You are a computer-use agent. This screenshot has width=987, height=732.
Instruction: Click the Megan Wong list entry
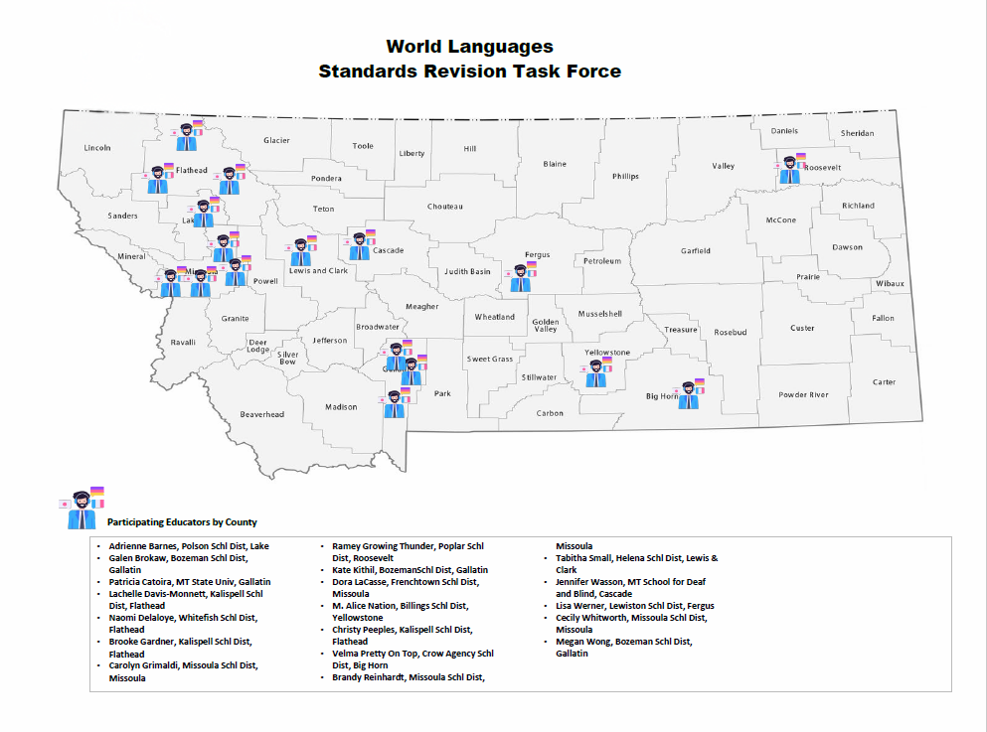coord(623,642)
